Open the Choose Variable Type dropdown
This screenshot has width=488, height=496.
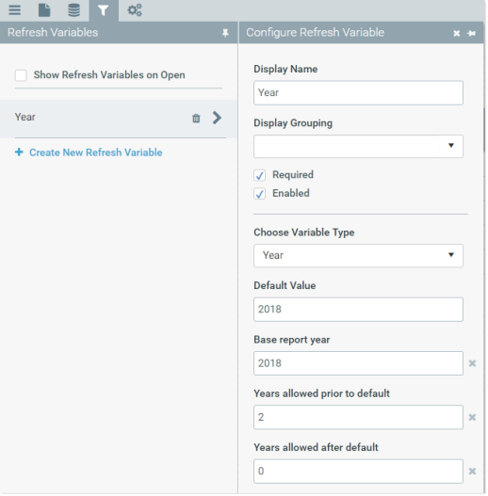[x=358, y=255]
